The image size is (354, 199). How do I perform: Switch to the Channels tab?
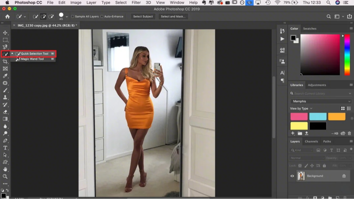coord(311,141)
